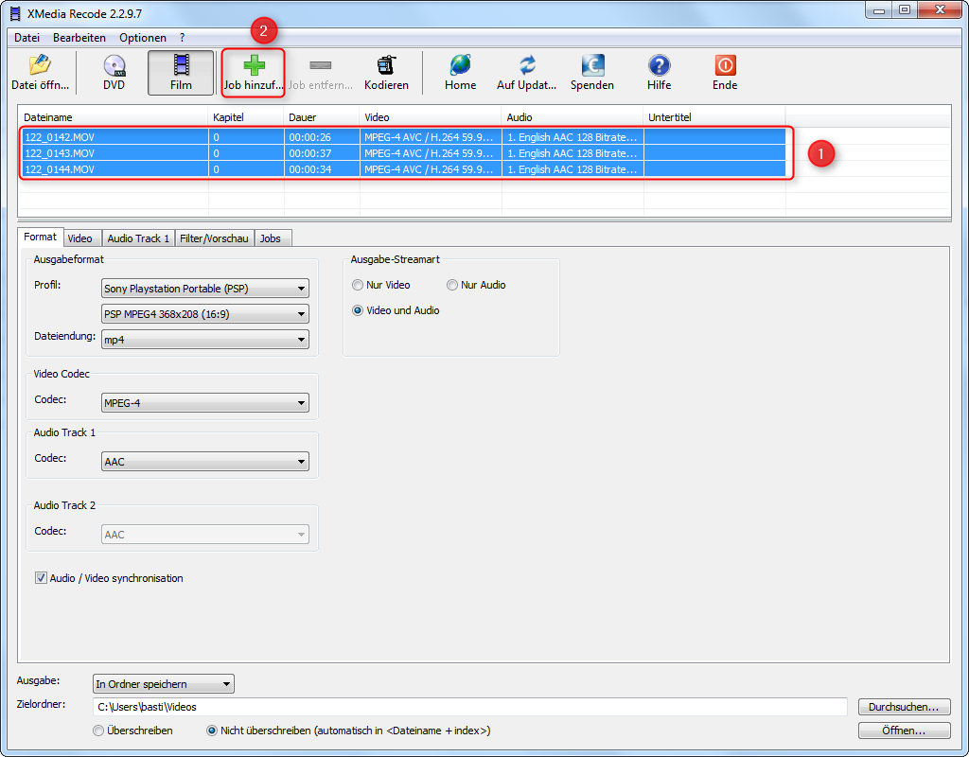
Task: Select the DVD disc toolbar icon
Action: (x=114, y=66)
